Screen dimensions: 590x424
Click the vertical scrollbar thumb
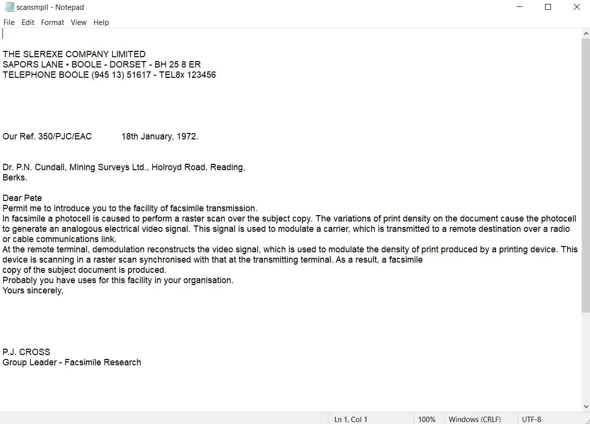[586, 175]
